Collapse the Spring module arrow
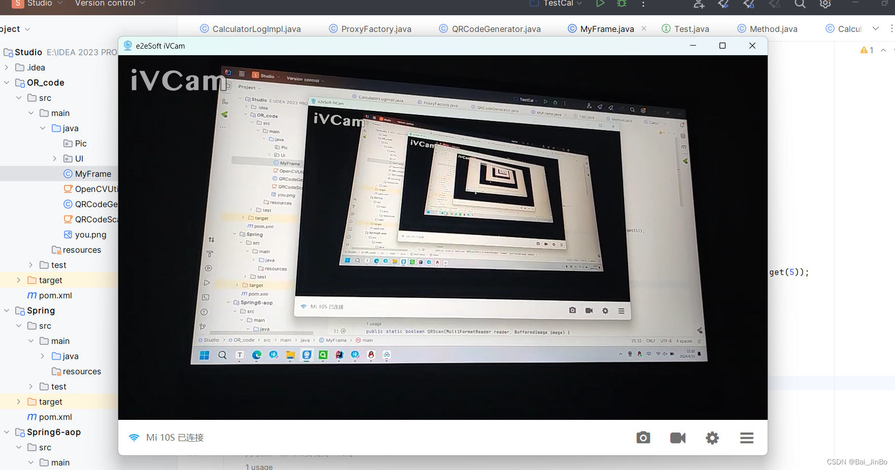 [x=7, y=310]
